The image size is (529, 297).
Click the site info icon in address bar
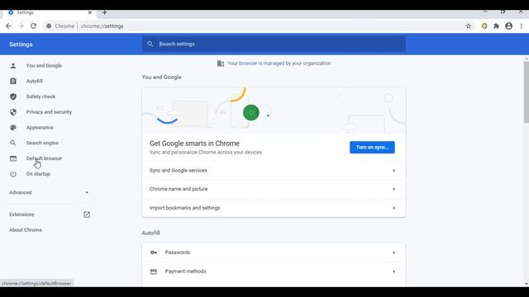[x=49, y=26]
